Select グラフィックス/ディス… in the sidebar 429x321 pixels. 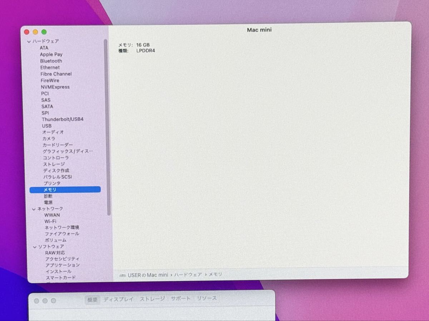tap(68, 152)
